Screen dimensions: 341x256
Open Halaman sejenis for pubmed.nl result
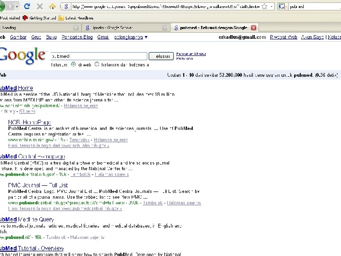(87, 238)
